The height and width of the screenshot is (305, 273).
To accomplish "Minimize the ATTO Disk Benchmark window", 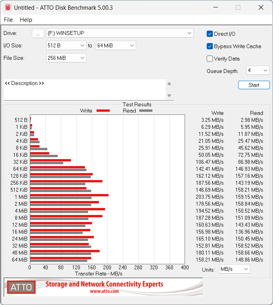I will click(x=216, y=7).
